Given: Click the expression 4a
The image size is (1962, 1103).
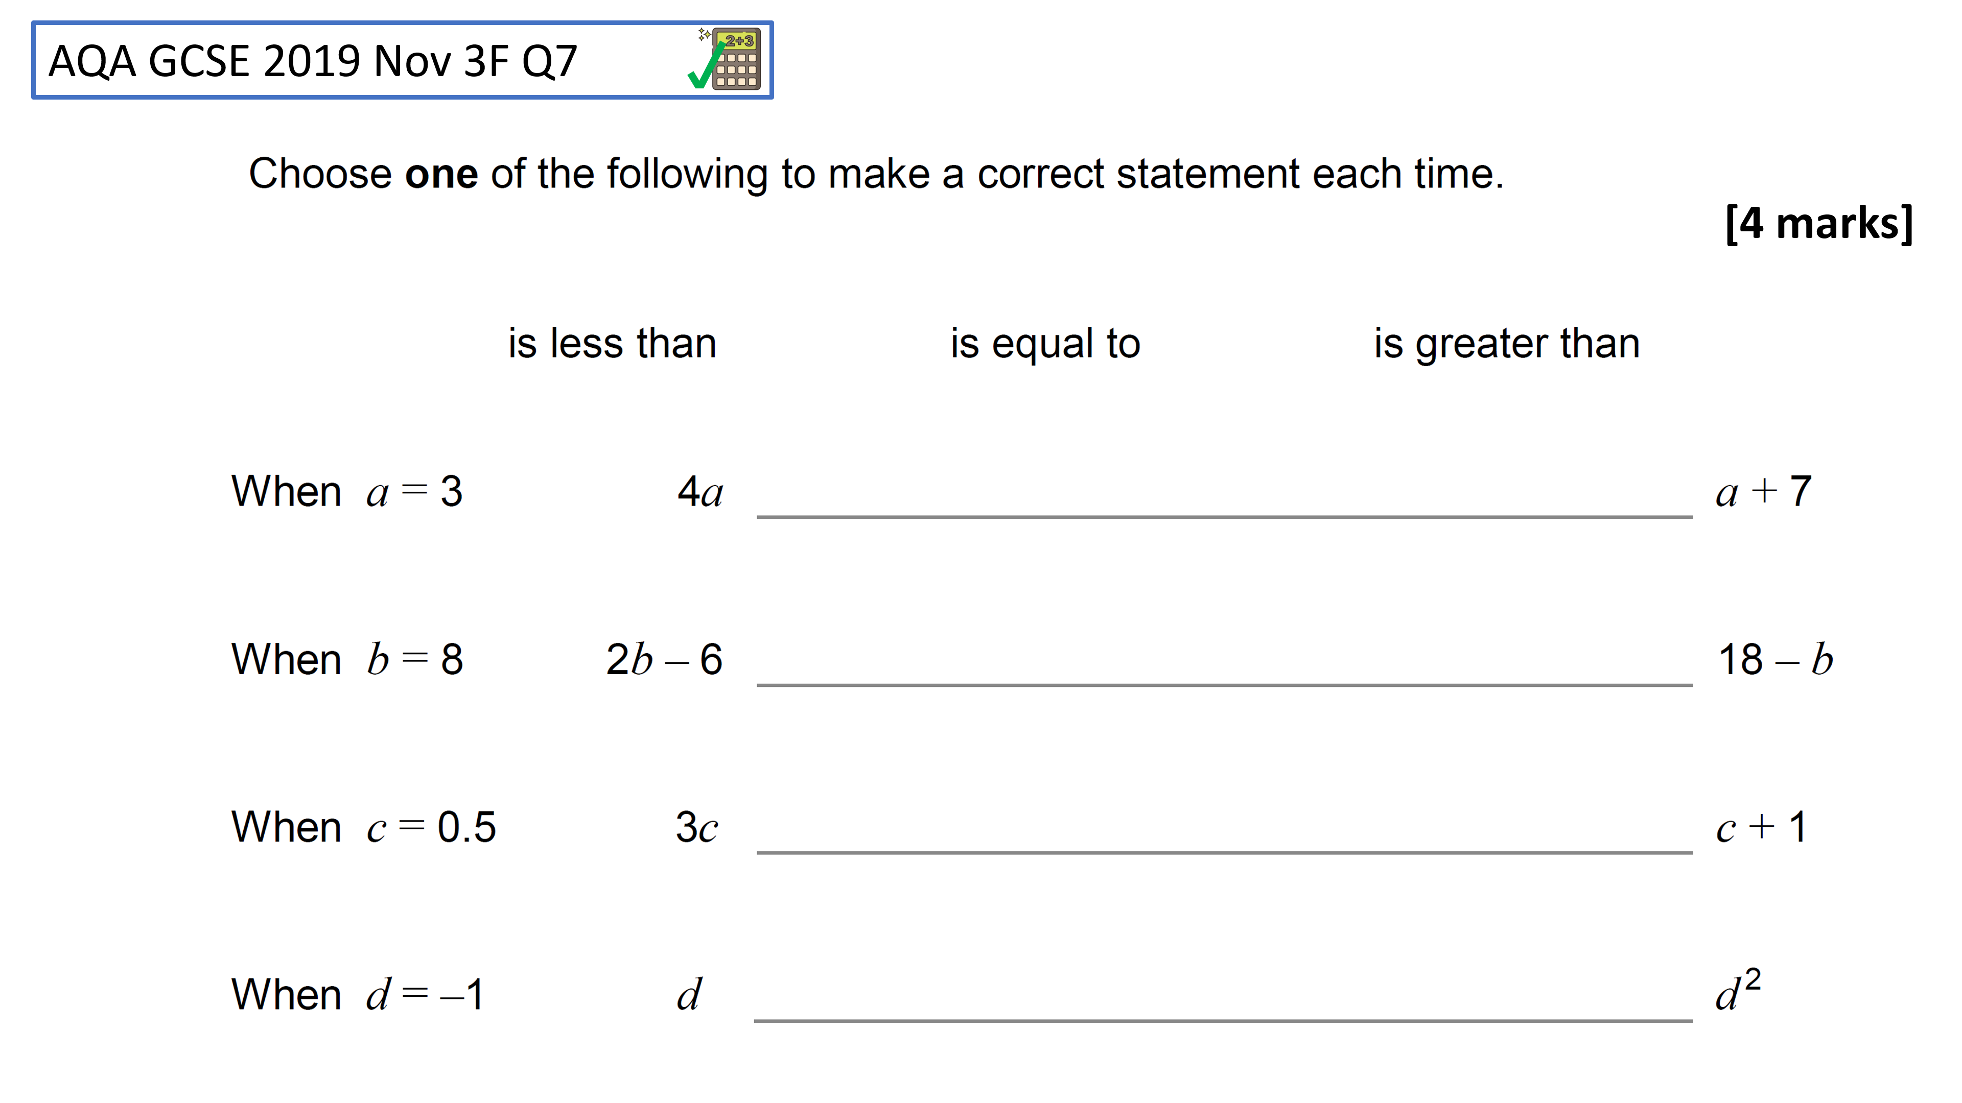Looking at the screenshot, I should [700, 492].
